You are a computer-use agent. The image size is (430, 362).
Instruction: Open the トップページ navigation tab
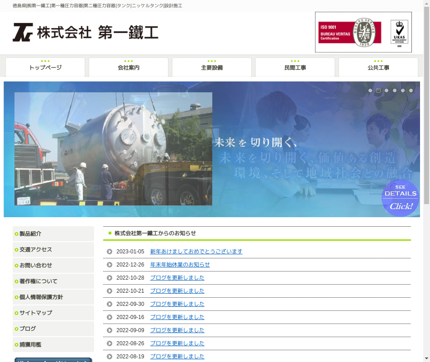45,67
